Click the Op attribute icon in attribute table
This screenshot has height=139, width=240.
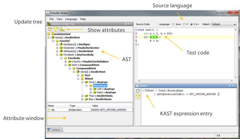49,110
